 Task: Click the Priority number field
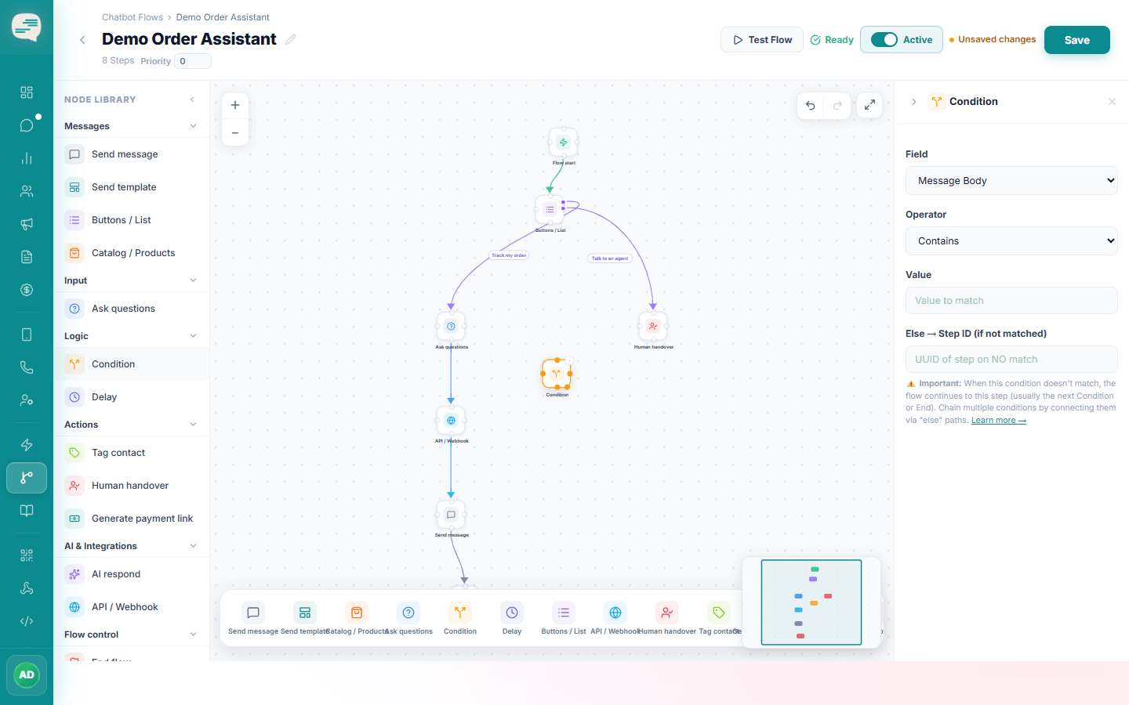pos(193,61)
